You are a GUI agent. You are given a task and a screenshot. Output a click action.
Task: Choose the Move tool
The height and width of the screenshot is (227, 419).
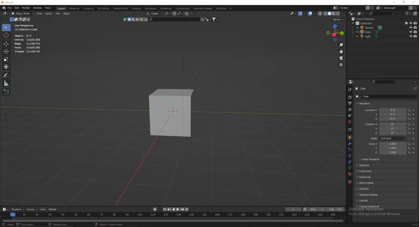pyautogui.click(x=6, y=44)
